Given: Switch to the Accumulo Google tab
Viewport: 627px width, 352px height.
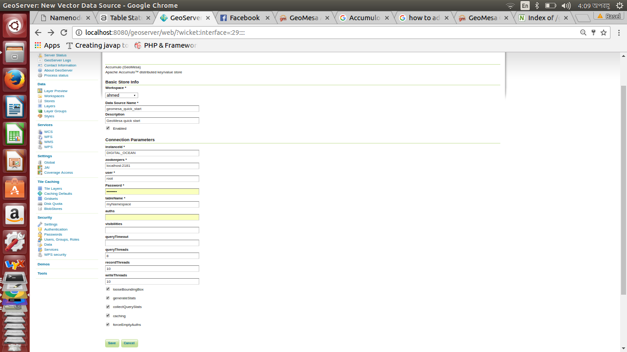Looking at the screenshot, I should pos(365,18).
